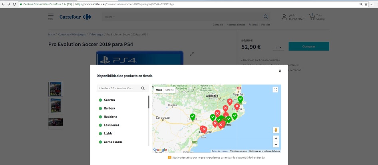Viewport: 378px width, 165px height.
Task: Zoom out on the map
Action: tap(276, 144)
